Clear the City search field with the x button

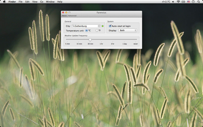click(x=99, y=26)
